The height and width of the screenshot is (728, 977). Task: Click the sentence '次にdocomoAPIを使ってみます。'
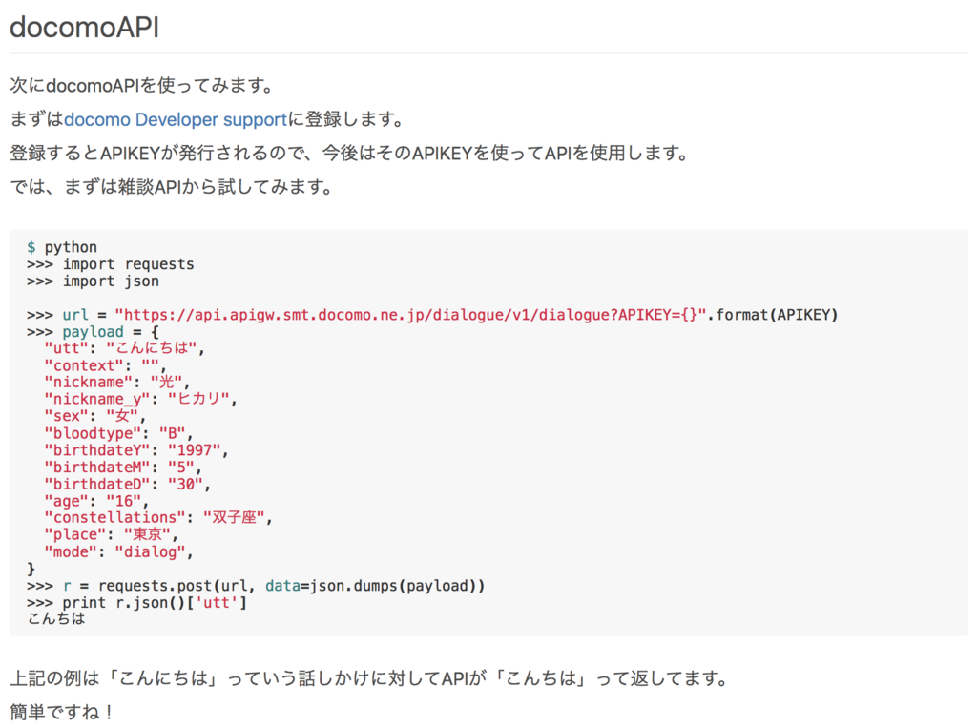click(x=143, y=85)
